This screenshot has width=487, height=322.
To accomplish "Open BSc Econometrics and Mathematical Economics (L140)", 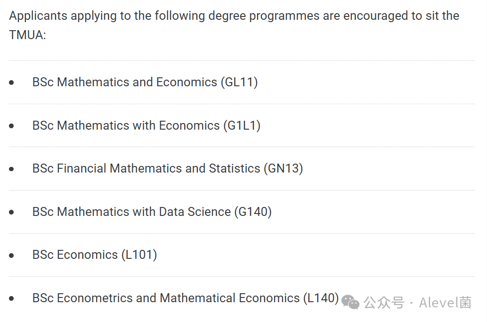I will (x=186, y=298).
